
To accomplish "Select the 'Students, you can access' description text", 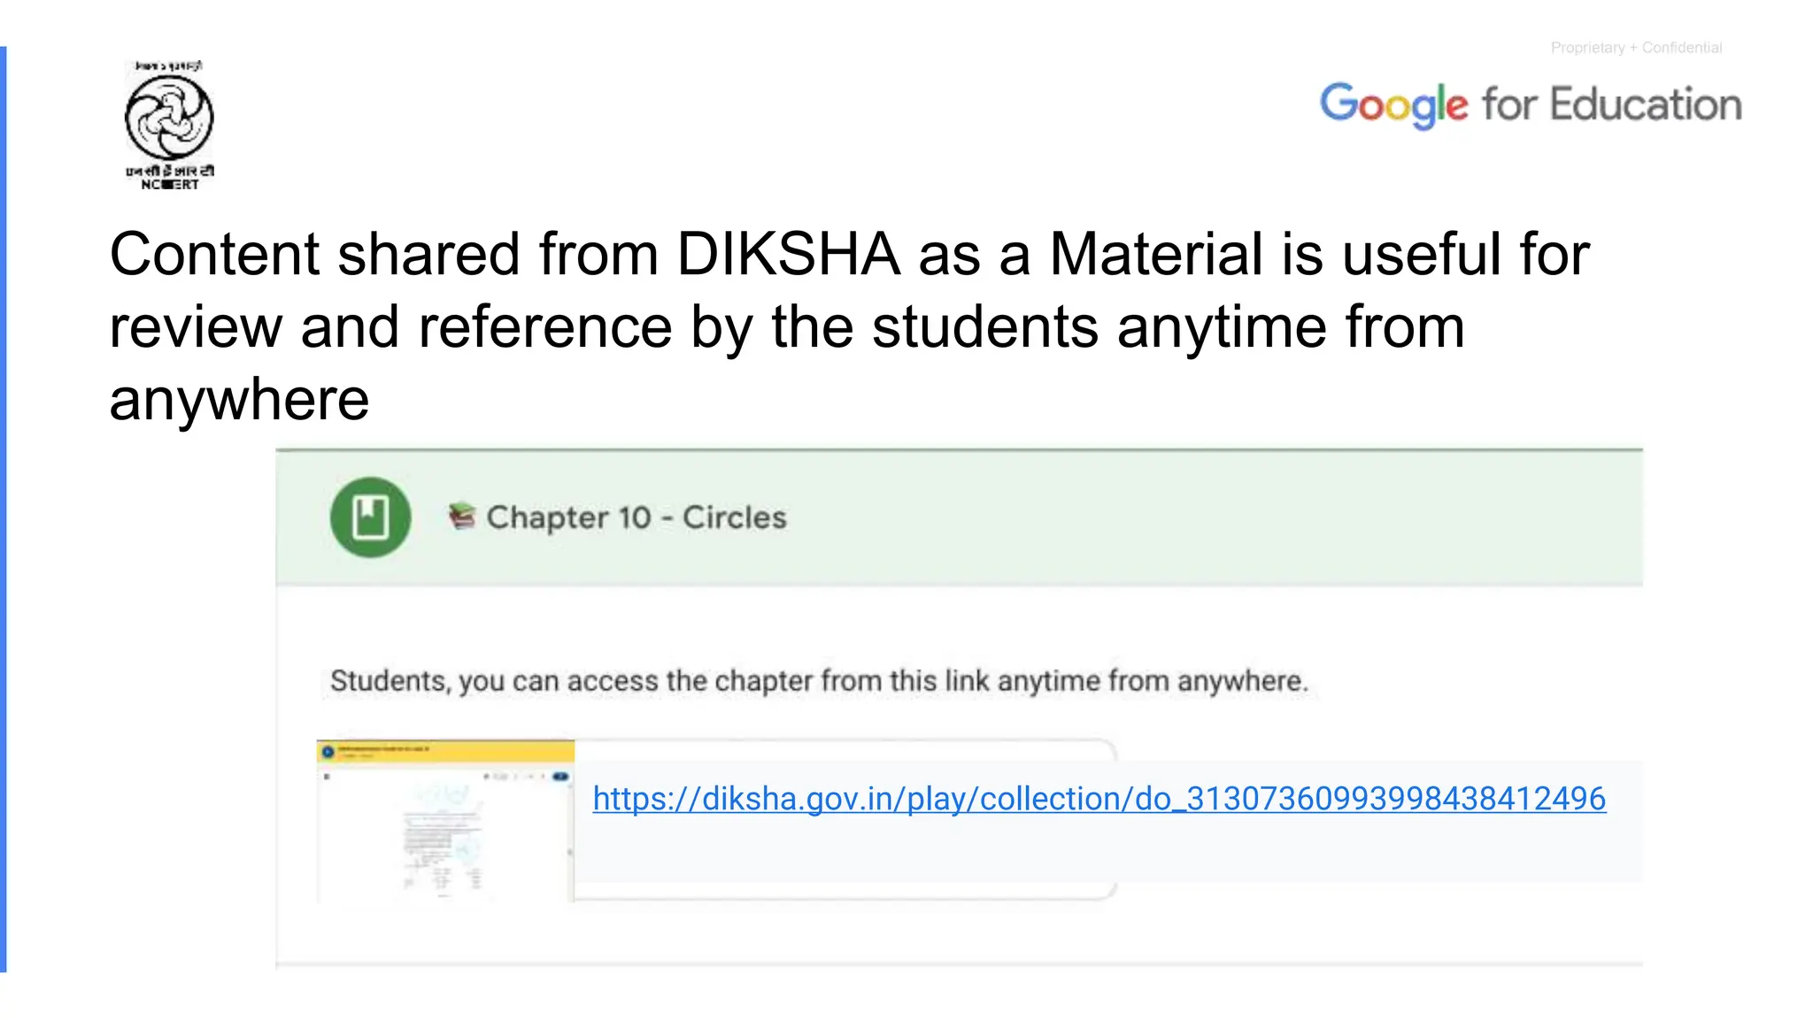I will coord(818,681).
